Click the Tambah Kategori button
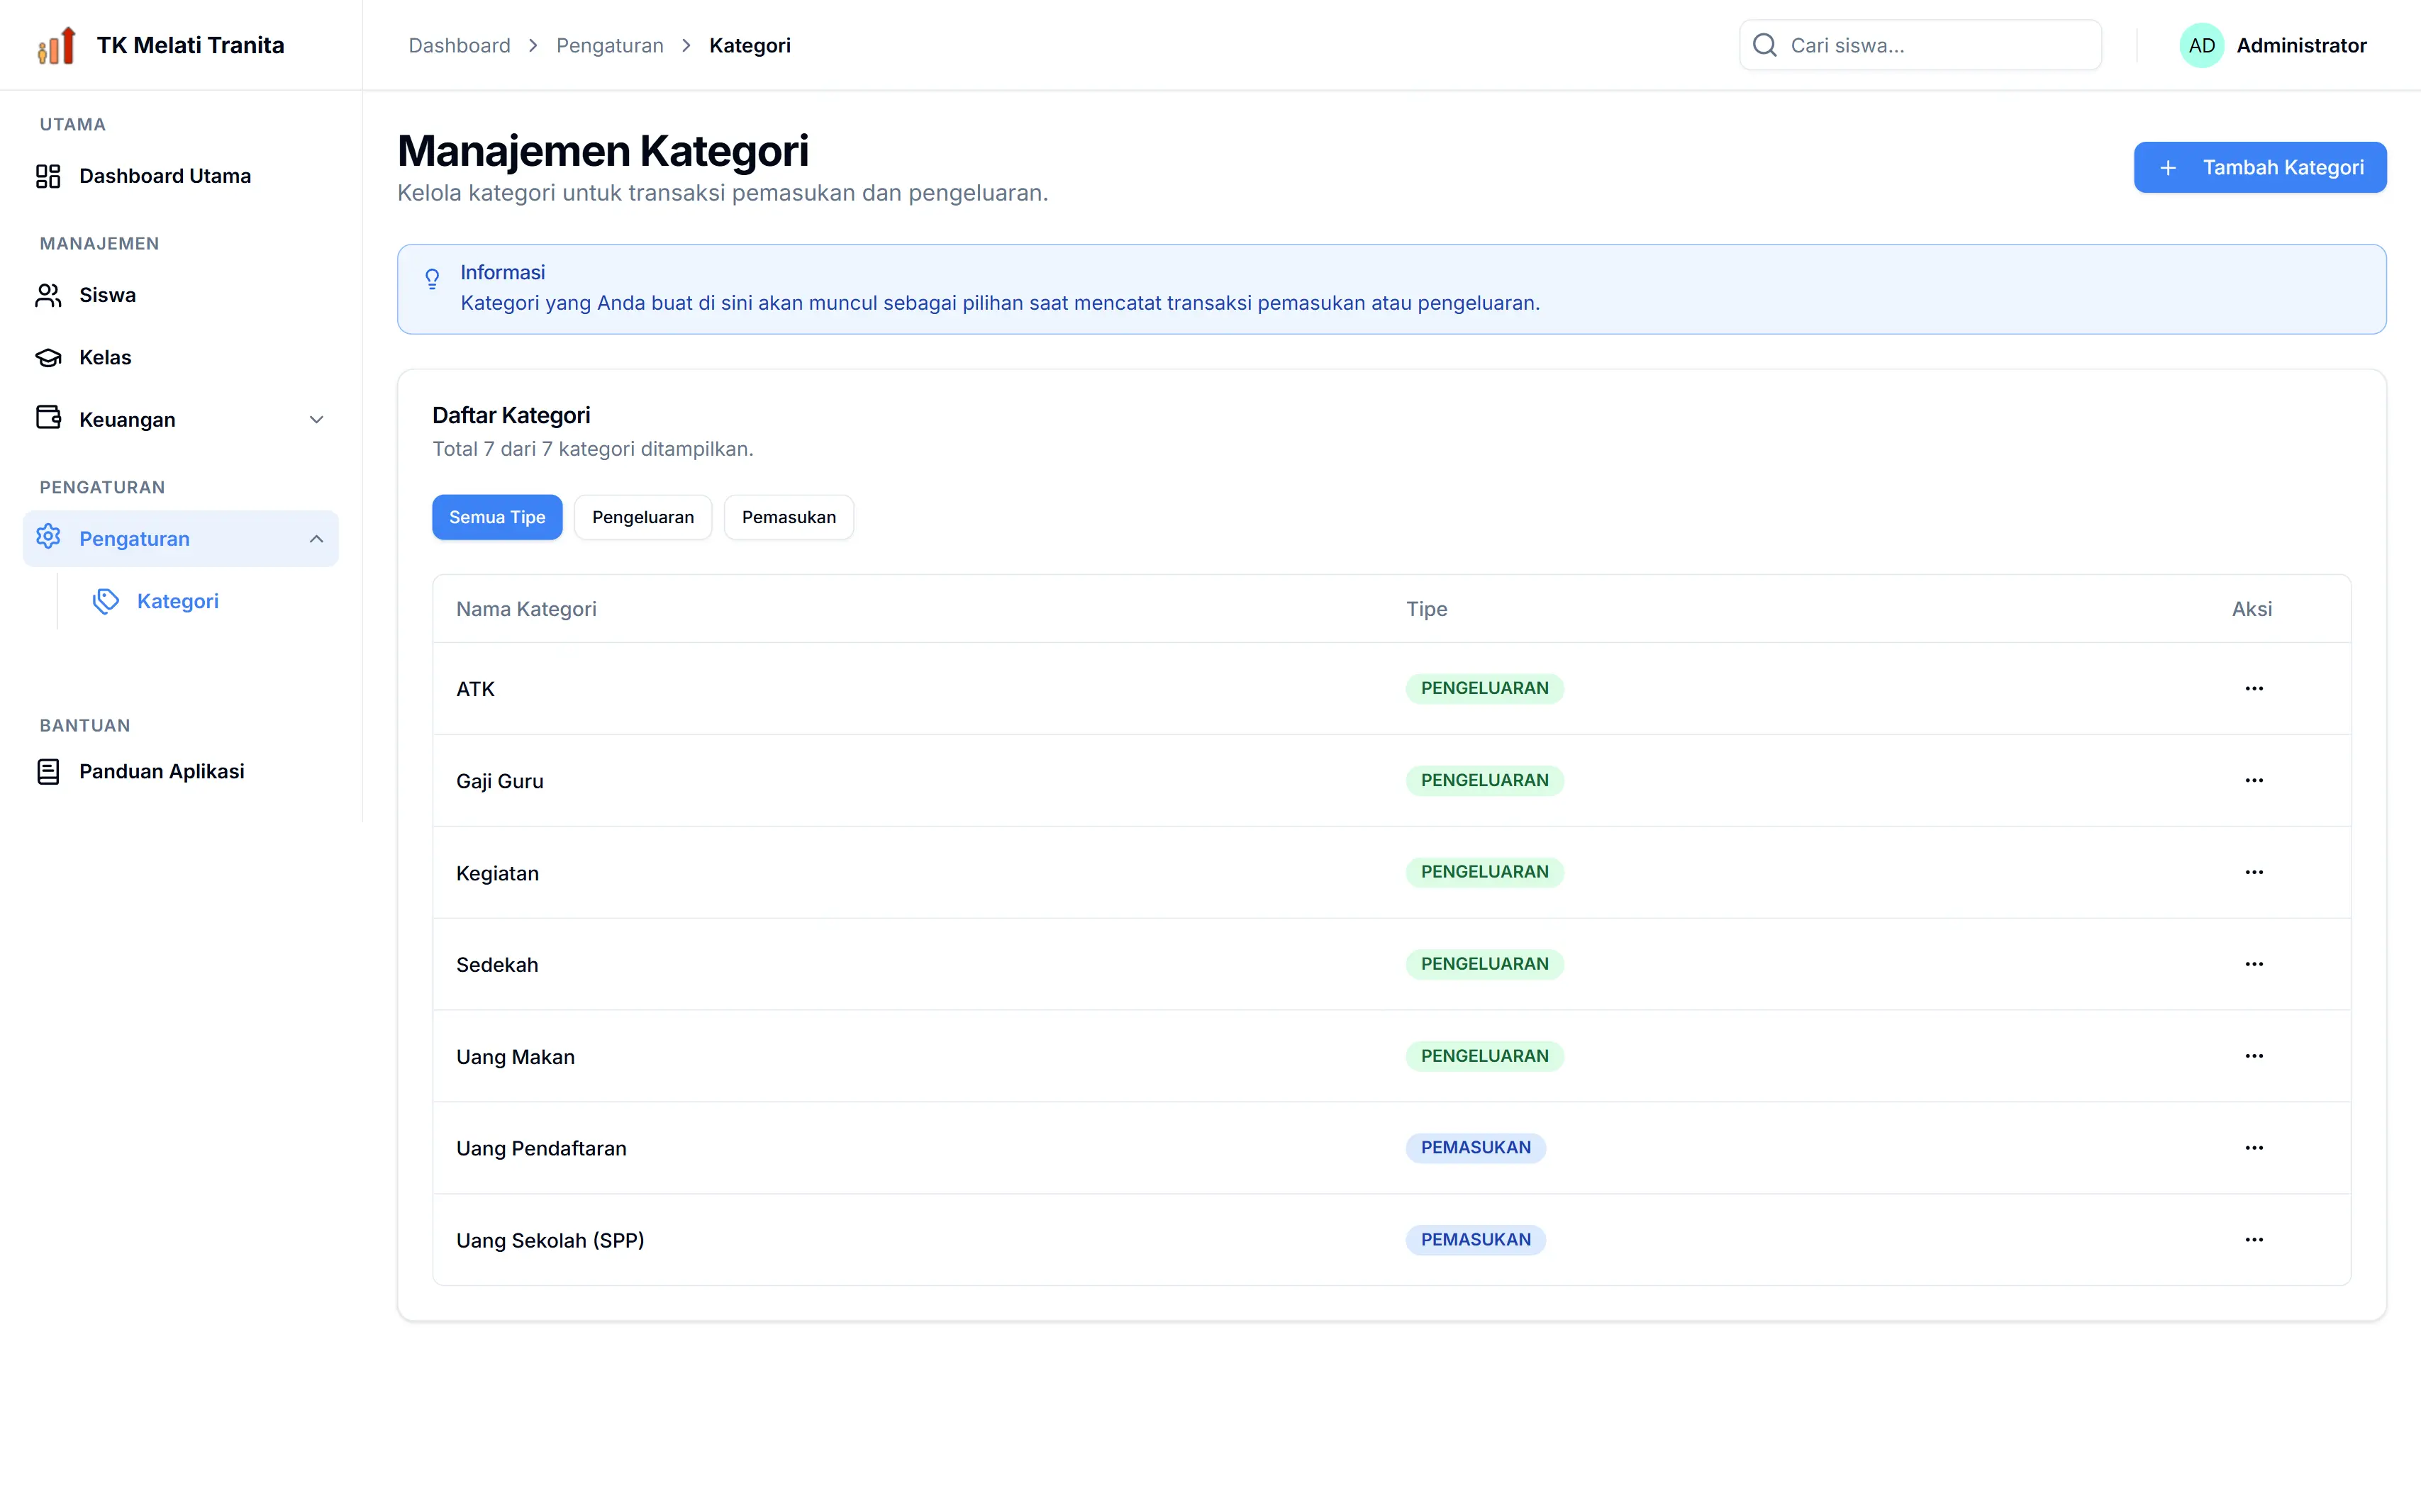This screenshot has height=1512, width=2421. click(2259, 167)
